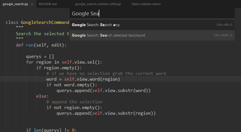Click the Ctrl+Shift+G shortcut label

223,35
